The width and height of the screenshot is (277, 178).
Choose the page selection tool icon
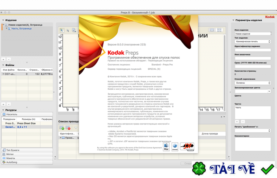click(x=74, y=30)
